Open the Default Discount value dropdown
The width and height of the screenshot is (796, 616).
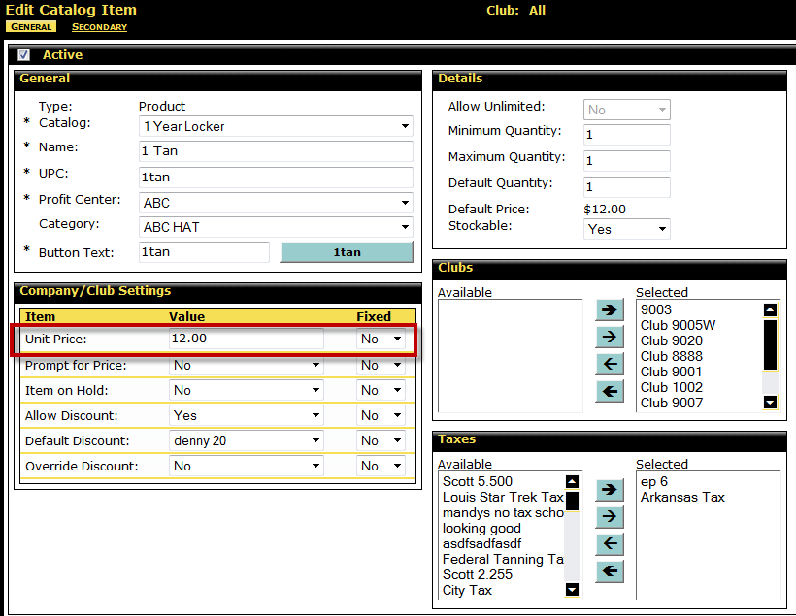tap(246, 440)
